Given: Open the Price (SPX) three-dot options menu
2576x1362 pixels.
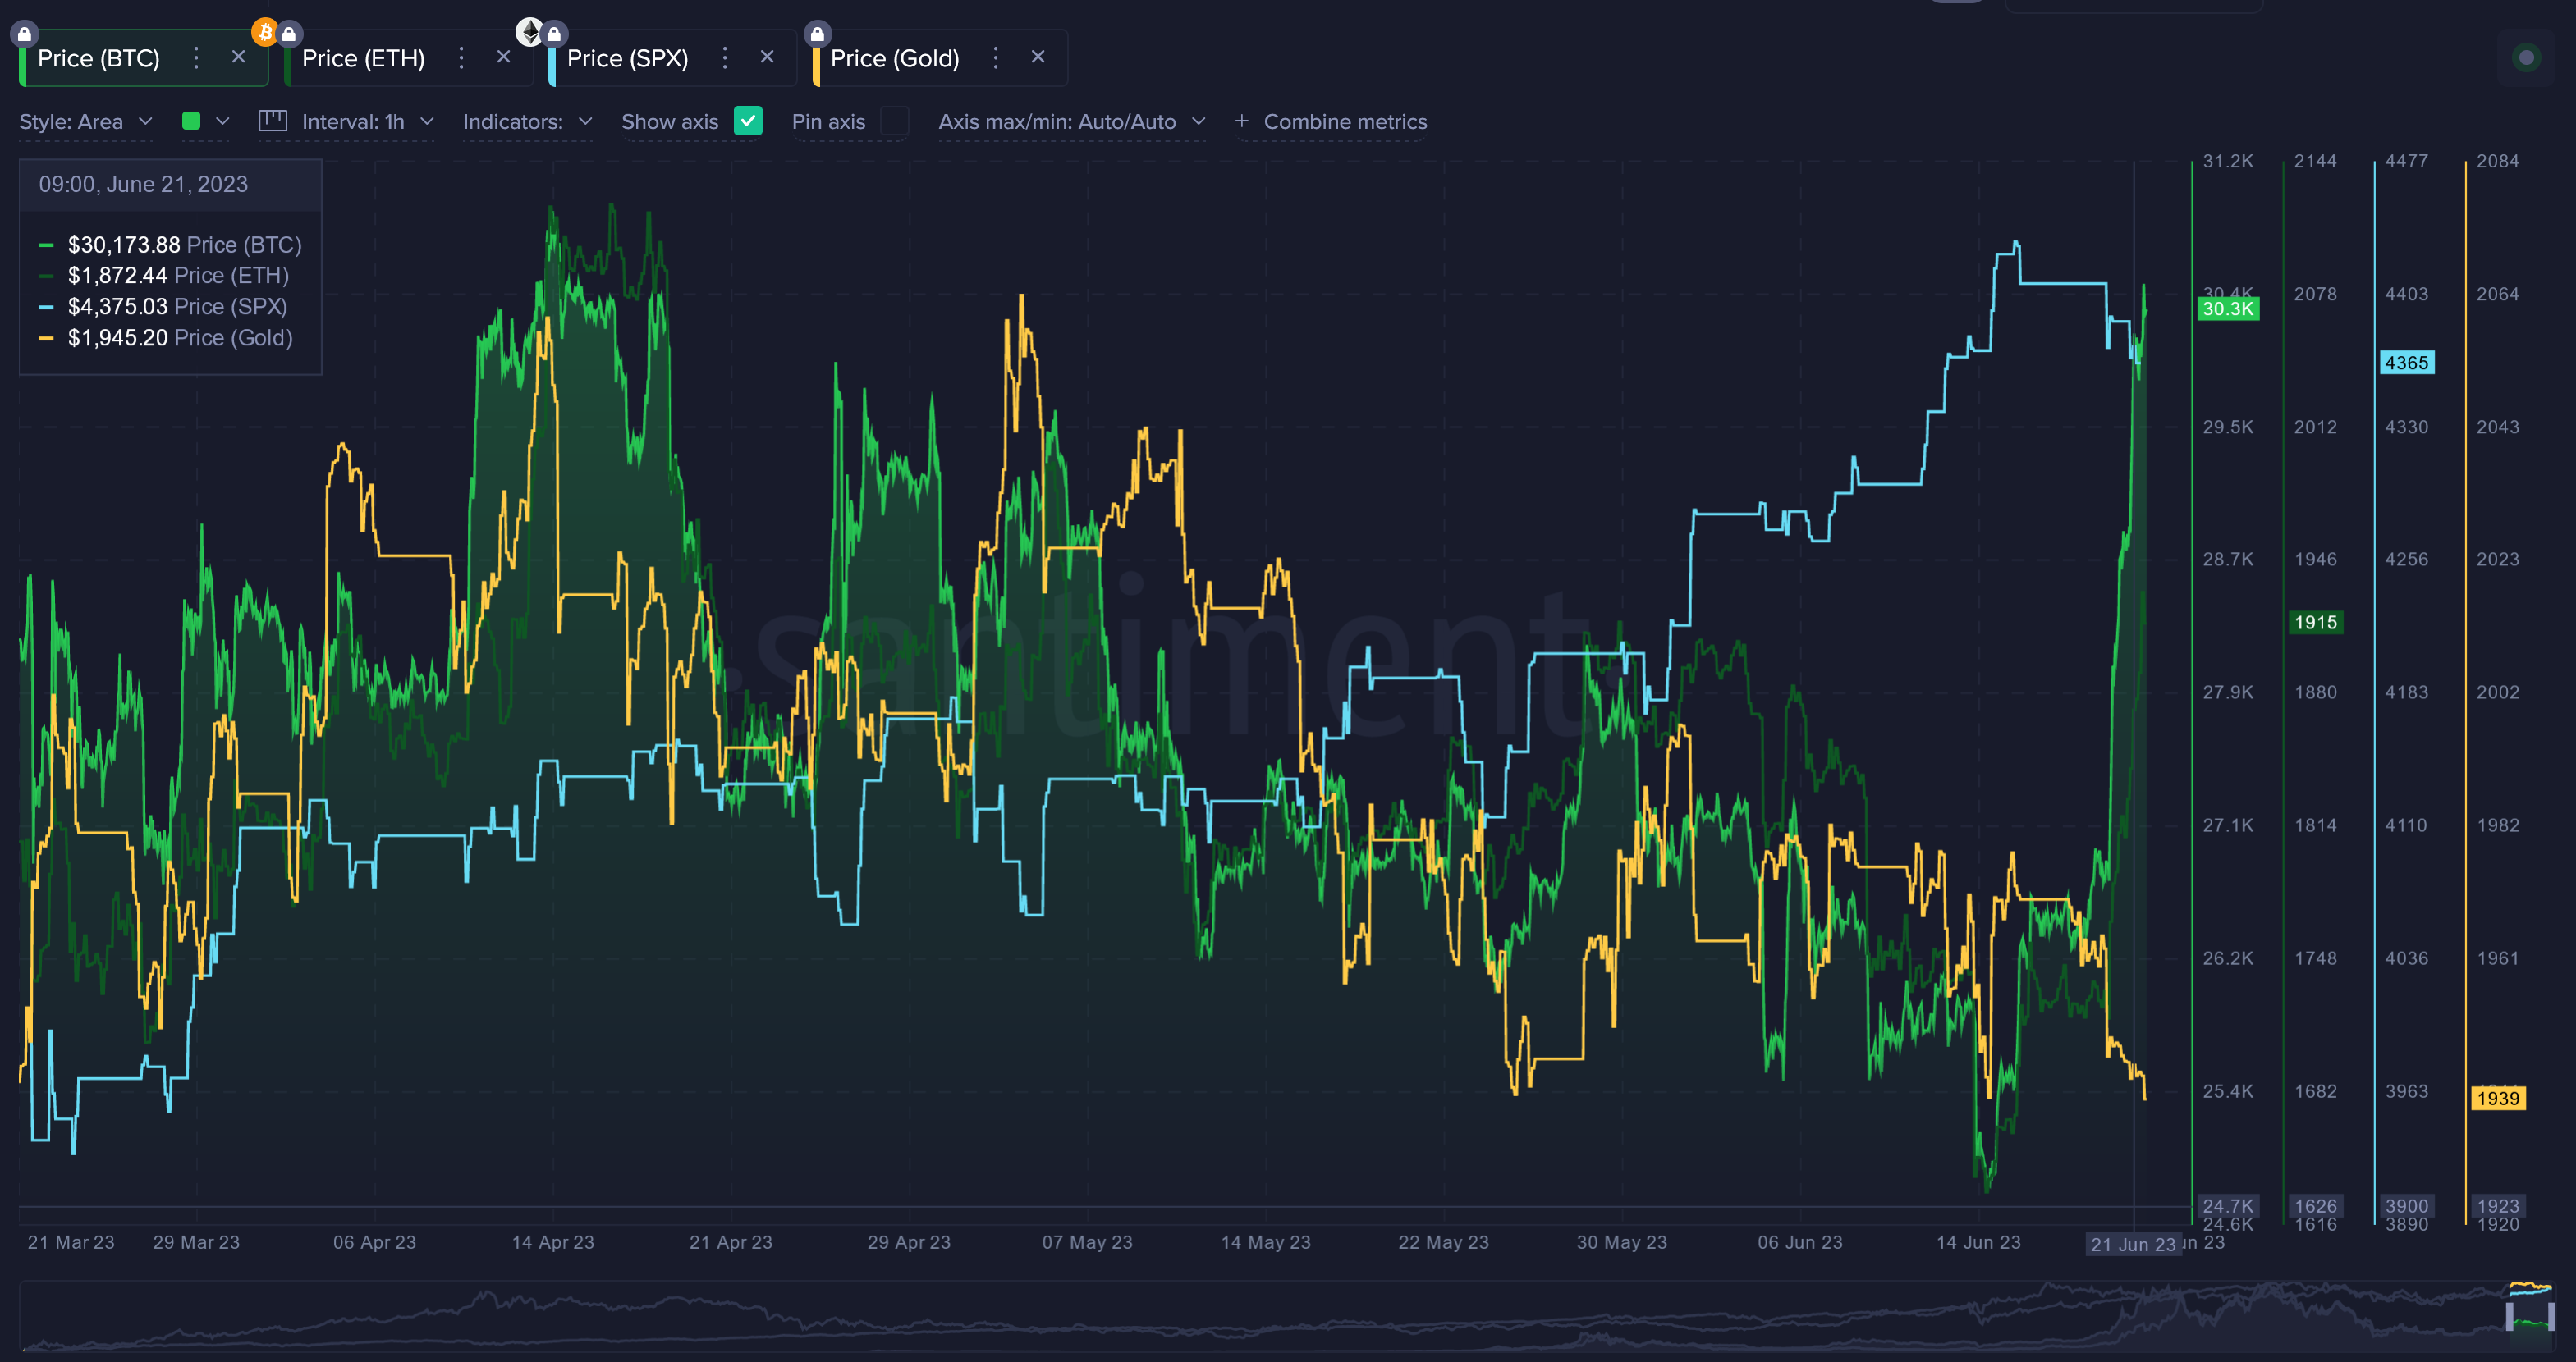Looking at the screenshot, I should tap(725, 58).
